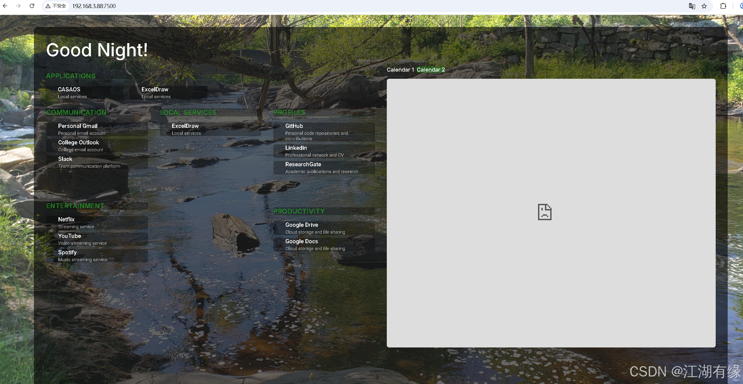The width and height of the screenshot is (743, 384).
Task: Click the broken page icon in calendar
Action: pyautogui.click(x=545, y=212)
